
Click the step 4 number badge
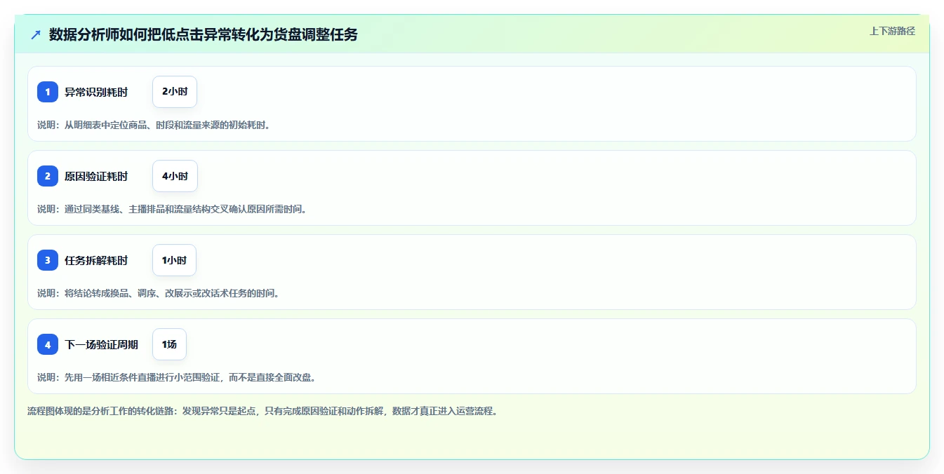tap(48, 344)
